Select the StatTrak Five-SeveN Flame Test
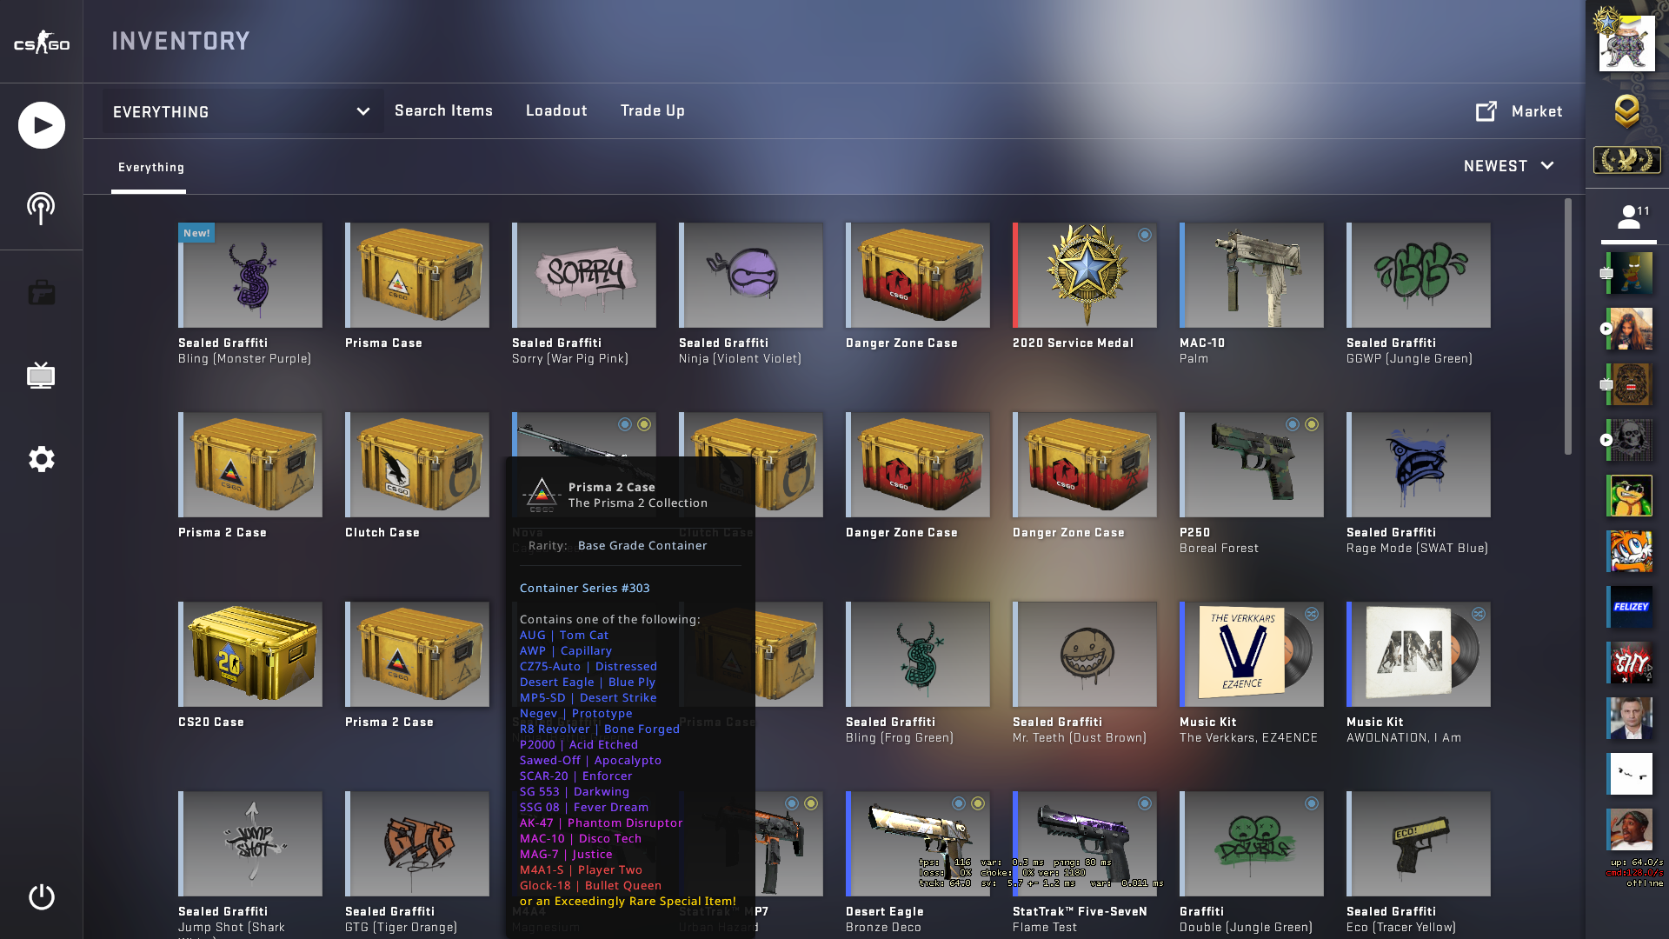1669x939 pixels. pos(1085,843)
